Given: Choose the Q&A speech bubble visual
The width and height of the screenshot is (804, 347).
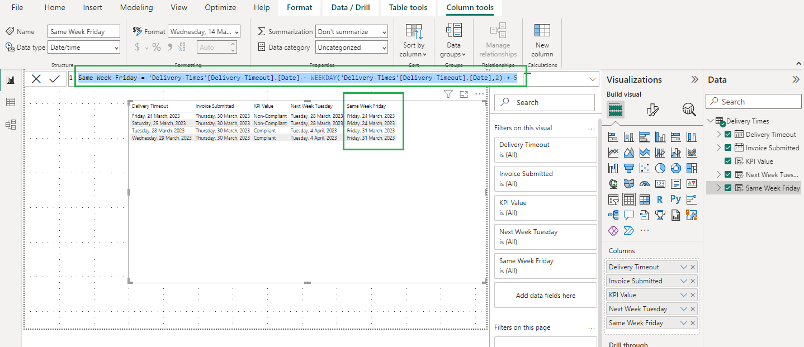Looking at the screenshot, I should click(x=628, y=215).
